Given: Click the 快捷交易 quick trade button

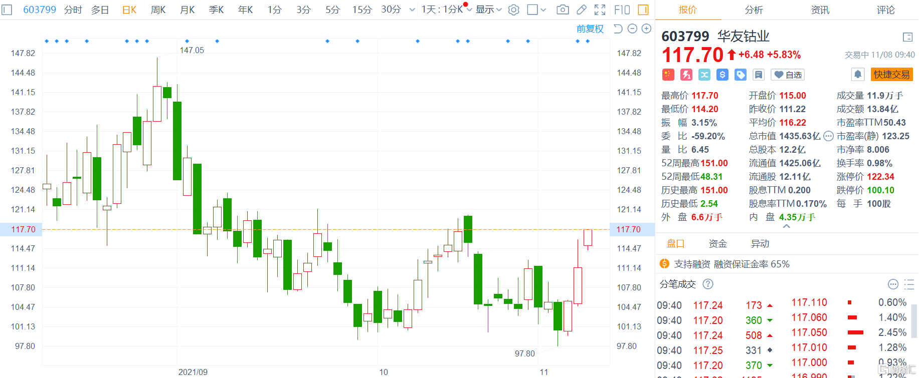Looking at the screenshot, I should [x=892, y=75].
